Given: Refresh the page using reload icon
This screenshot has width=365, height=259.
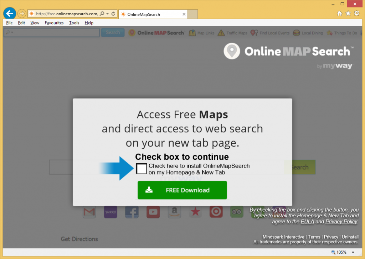Looking at the screenshot, I should click(x=113, y=14).
